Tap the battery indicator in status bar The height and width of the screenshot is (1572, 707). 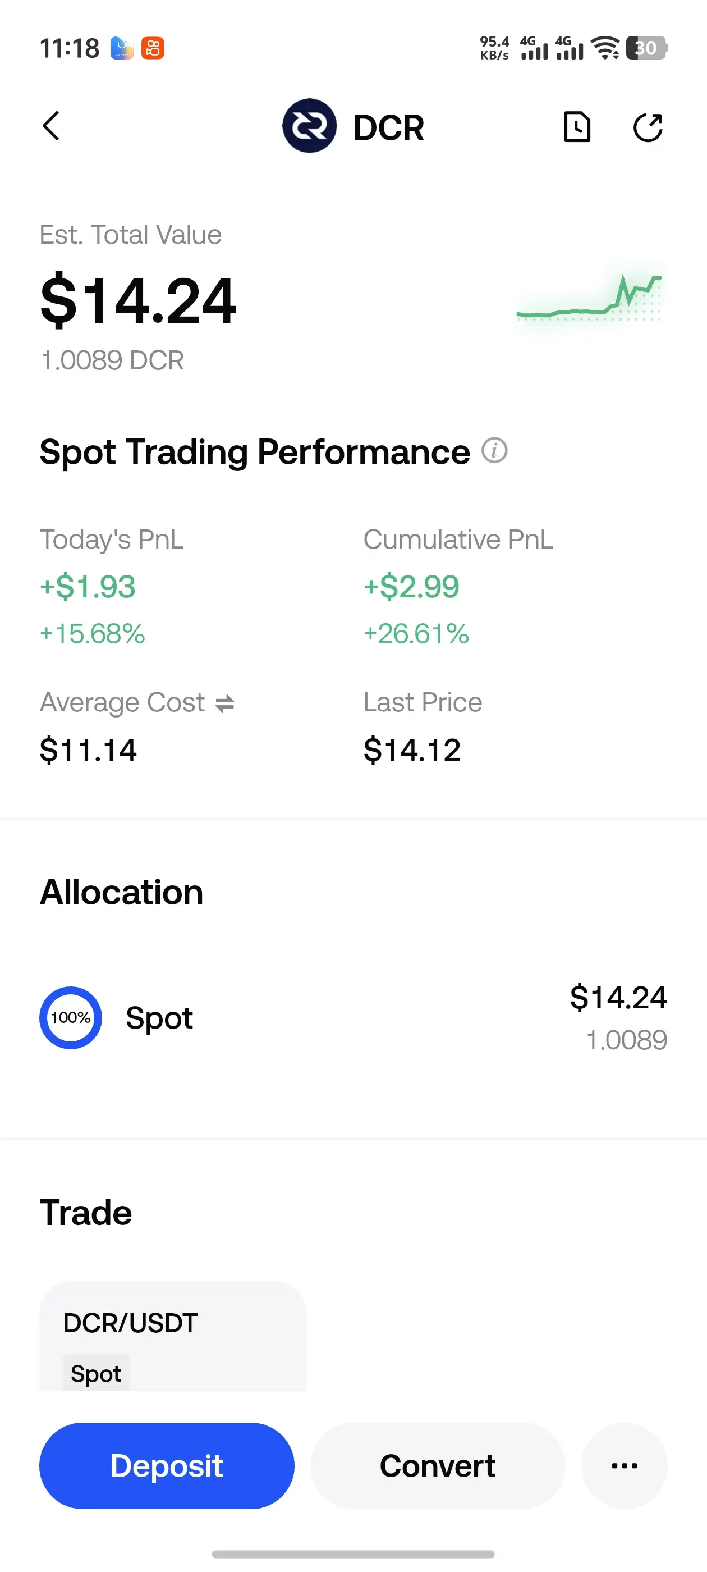pos(646,48)
